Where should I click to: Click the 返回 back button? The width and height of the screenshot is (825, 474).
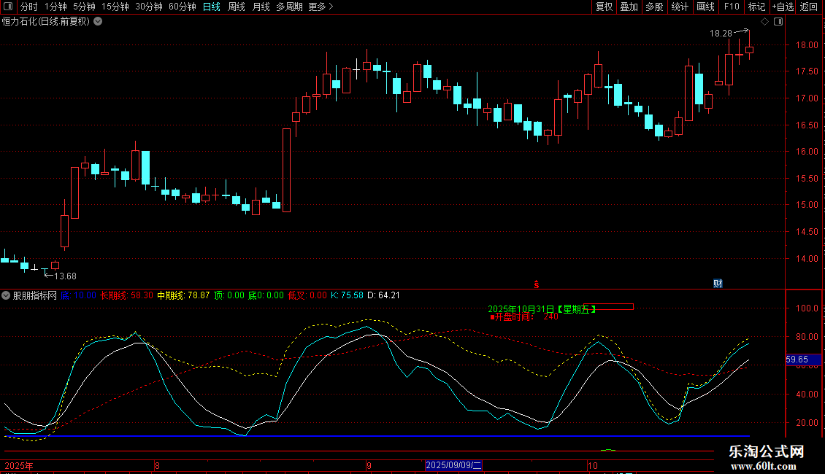[x=809, y=7]
